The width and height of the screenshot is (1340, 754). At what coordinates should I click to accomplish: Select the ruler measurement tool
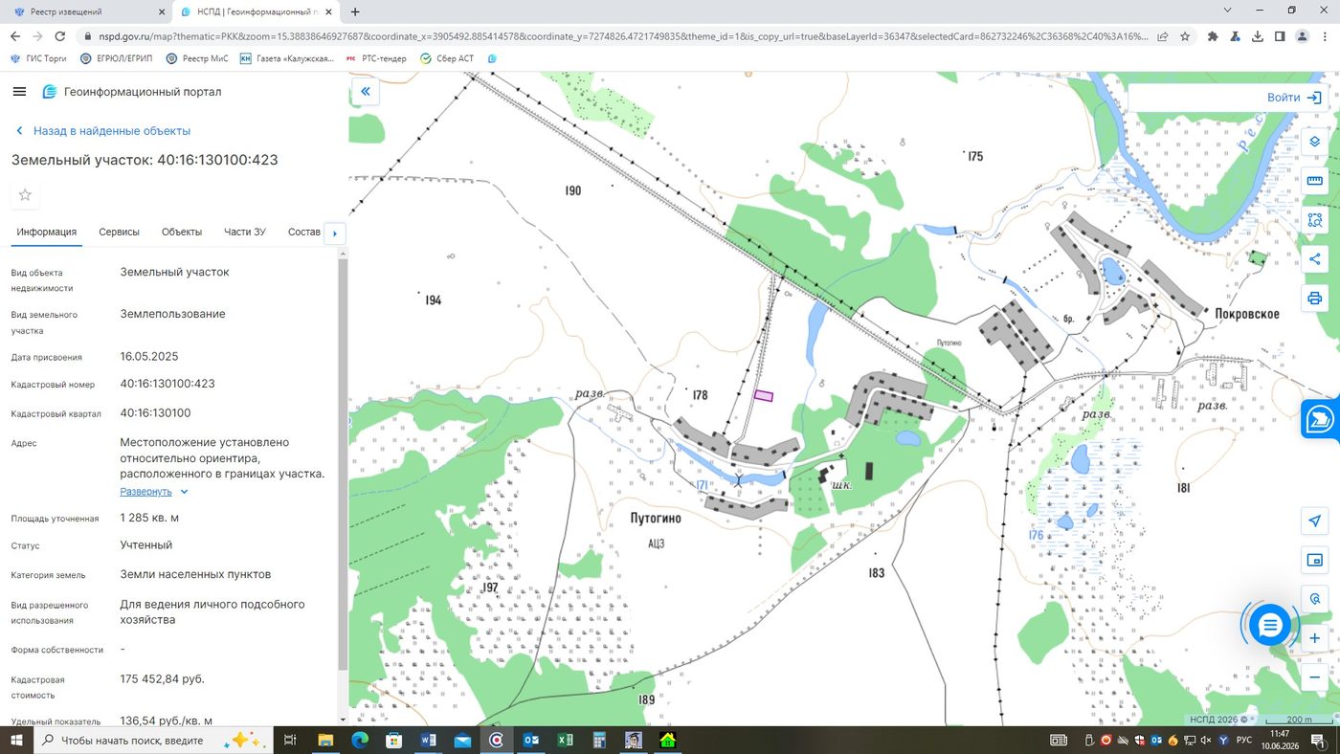point(1314,181)
